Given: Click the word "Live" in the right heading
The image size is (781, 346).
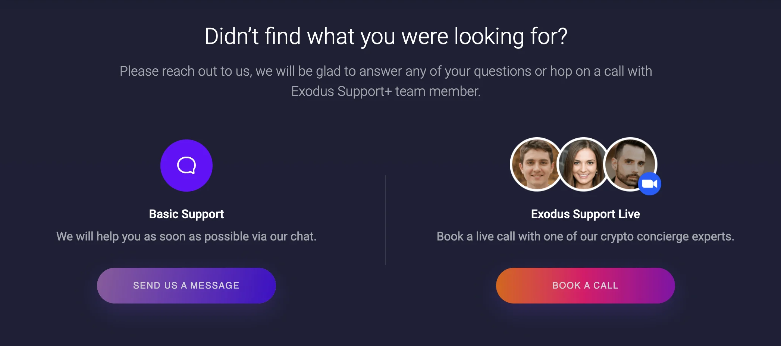Looking at the screenshot, I should [x=629, y=214].
